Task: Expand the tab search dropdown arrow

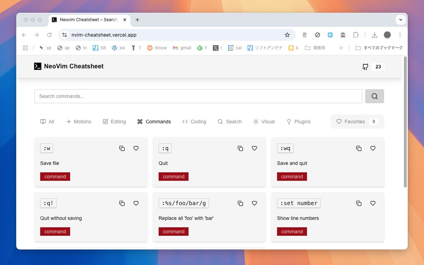Action: click(x=401, y=20)
